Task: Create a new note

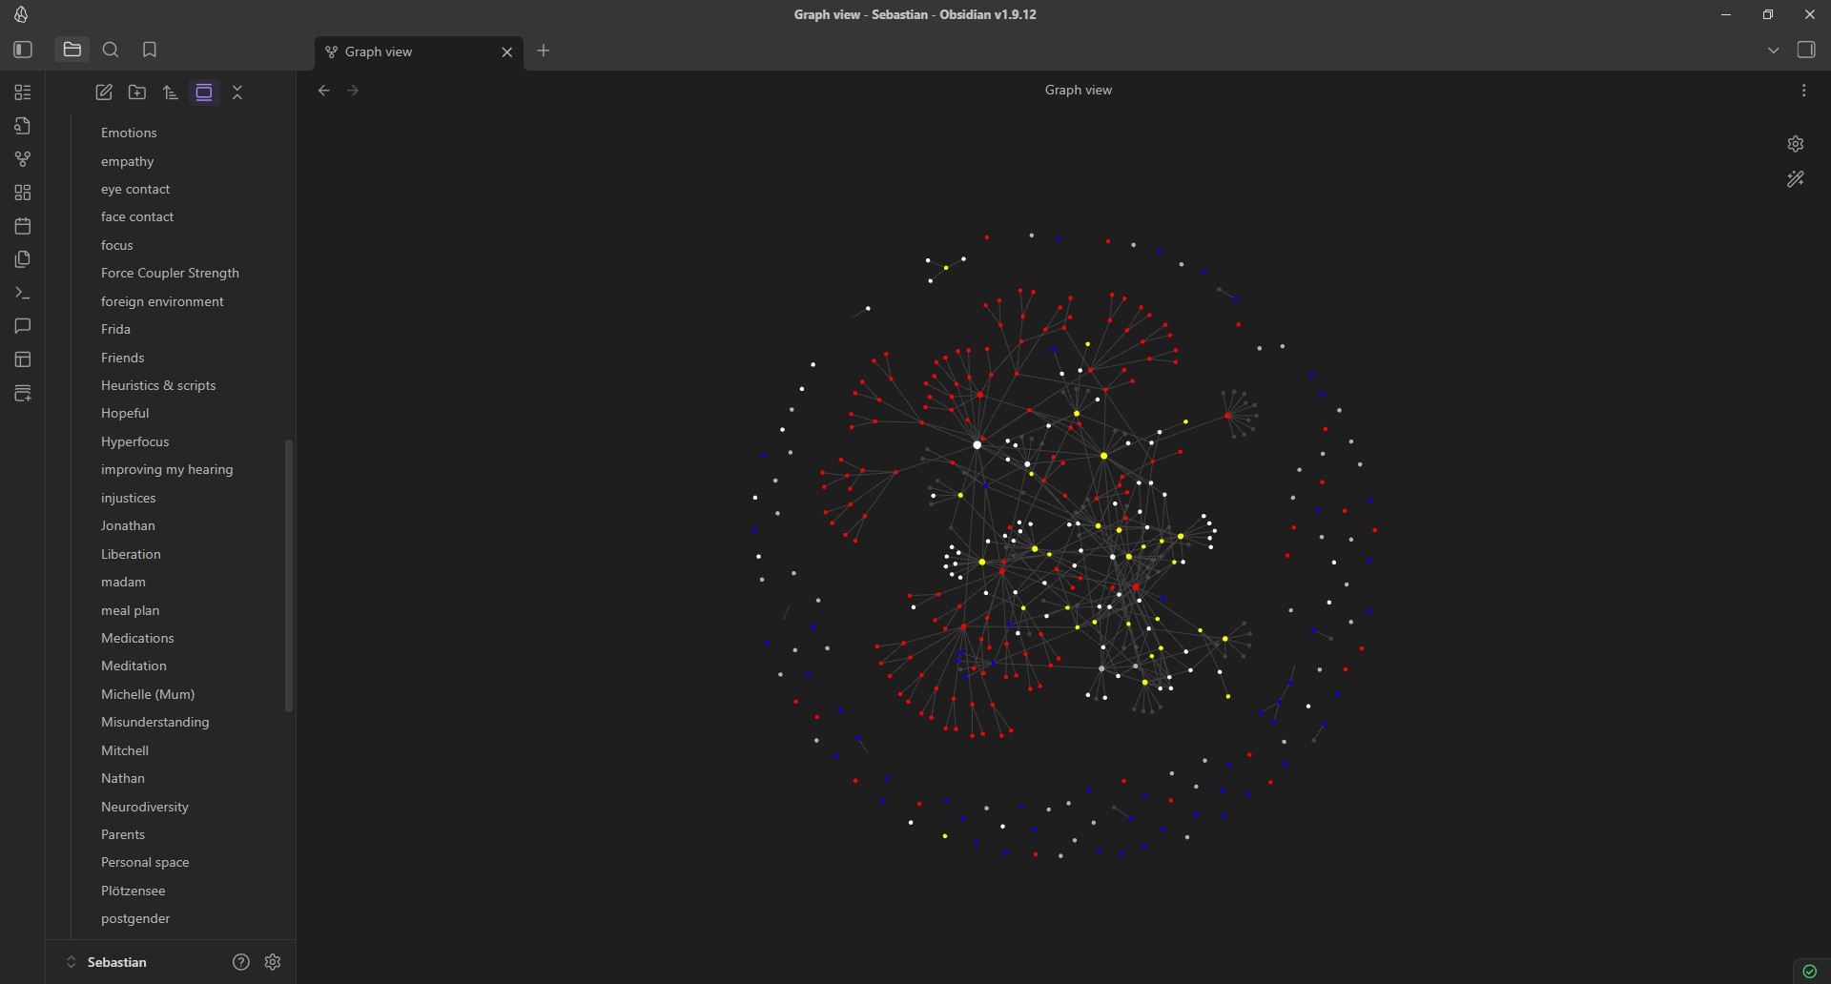Action: [104, 92]
